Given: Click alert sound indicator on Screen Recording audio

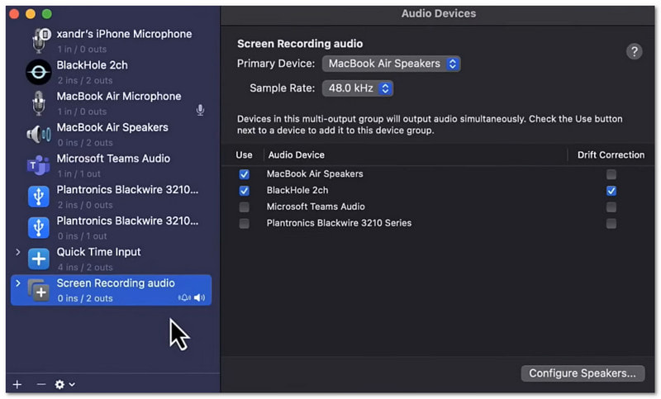Looking at the screenshot, I should point(184,298).
